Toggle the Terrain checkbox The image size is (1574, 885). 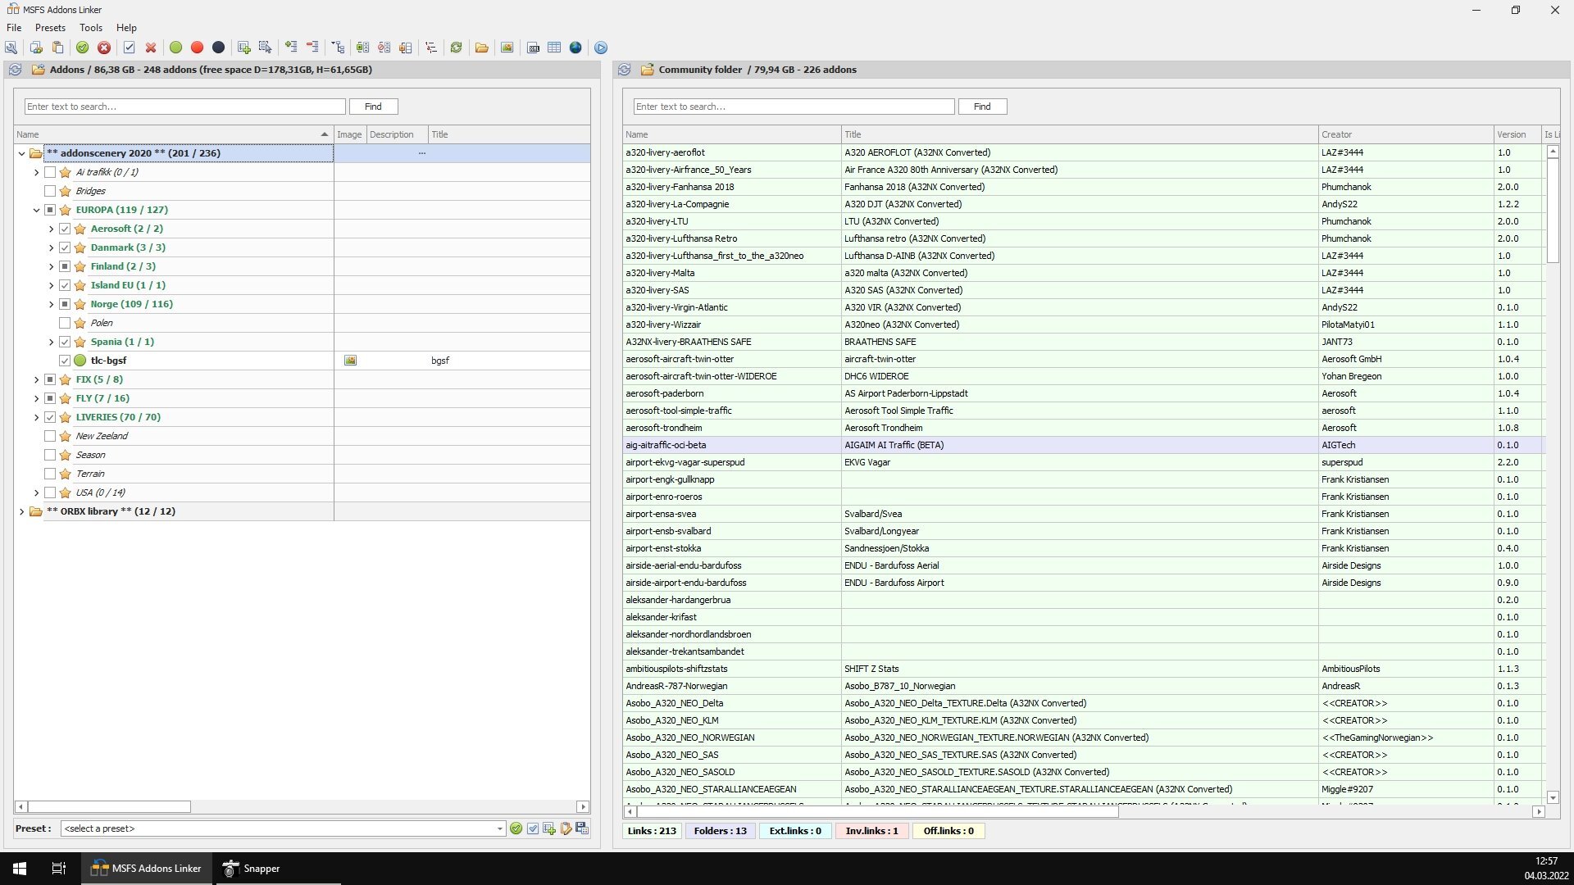coord(50,474)
